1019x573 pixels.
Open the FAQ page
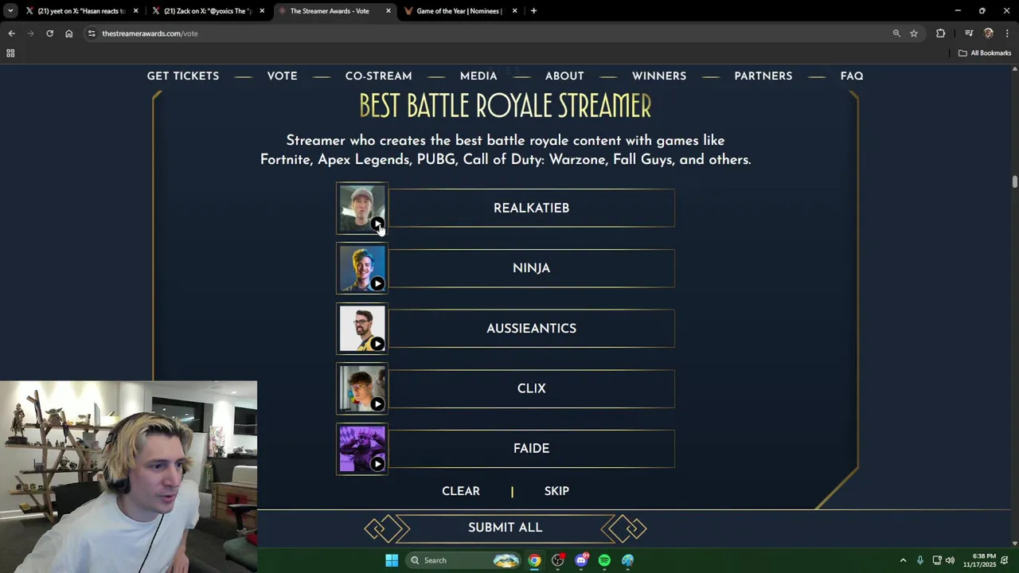point(852,76)
